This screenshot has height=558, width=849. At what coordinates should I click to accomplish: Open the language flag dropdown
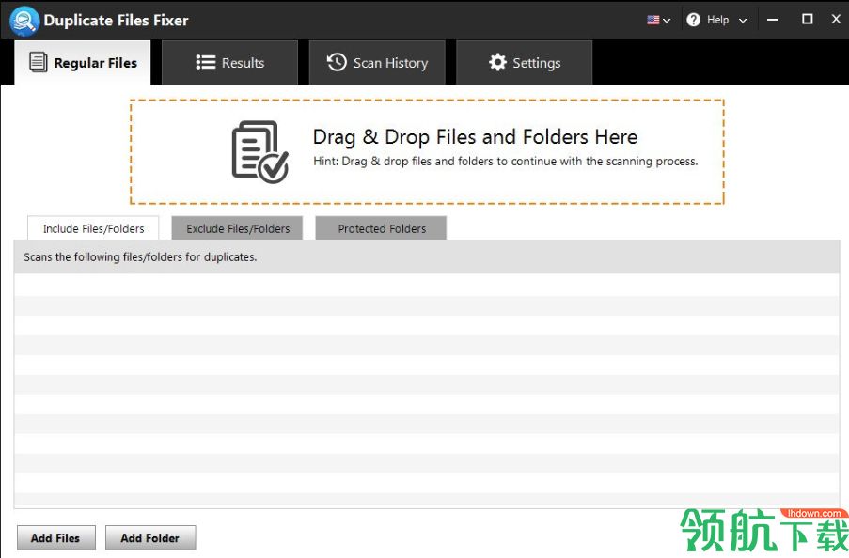tap(658, 20)
